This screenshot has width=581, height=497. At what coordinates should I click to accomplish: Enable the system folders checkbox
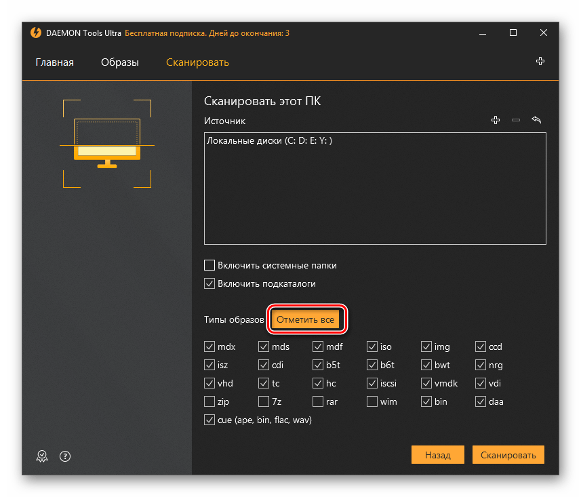209,265
